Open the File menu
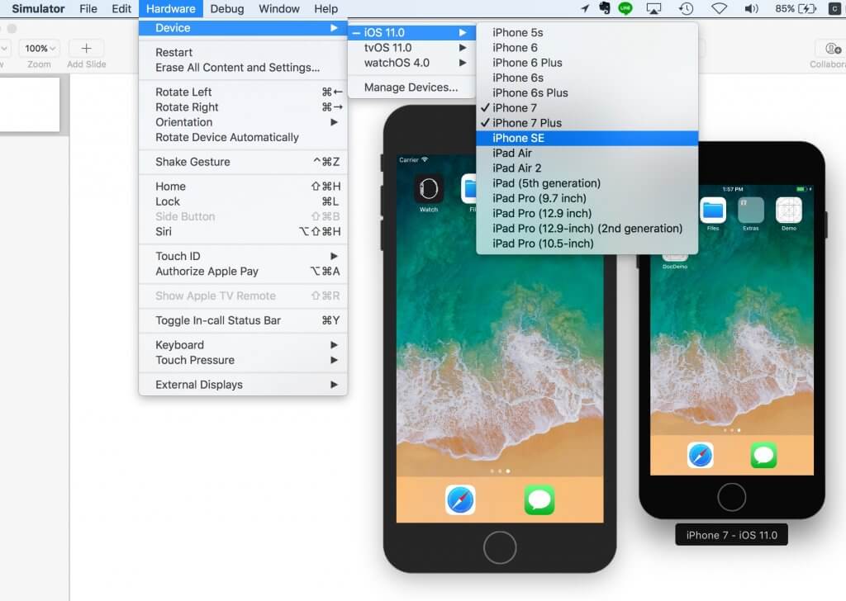Image resolution: width=846 pixels, height=601 pixels. click(88, 8)
